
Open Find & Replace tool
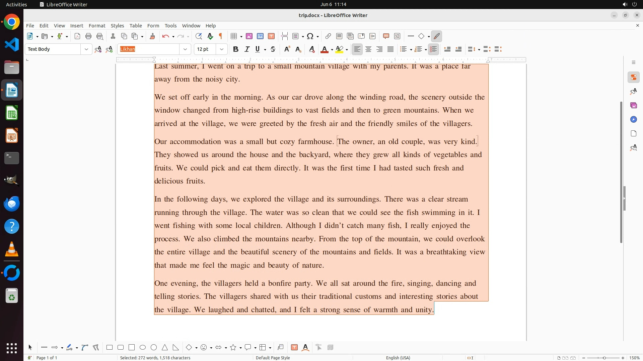coord(199,36)
